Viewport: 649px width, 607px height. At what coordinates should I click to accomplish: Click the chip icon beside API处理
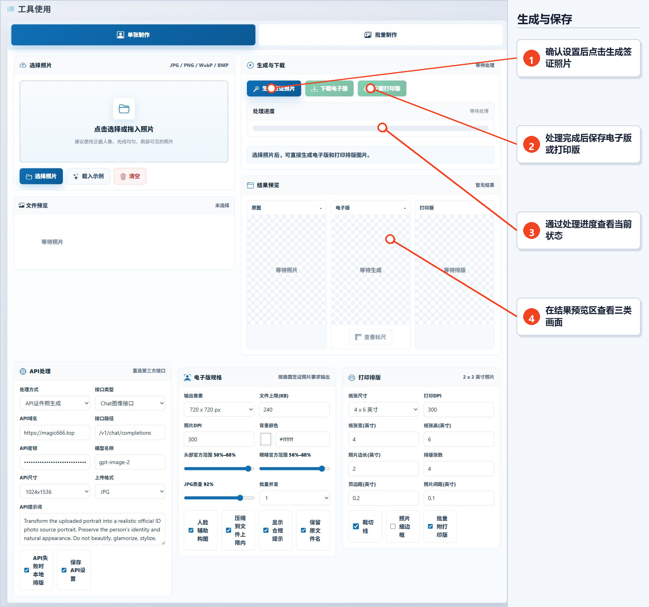point(23,371)
